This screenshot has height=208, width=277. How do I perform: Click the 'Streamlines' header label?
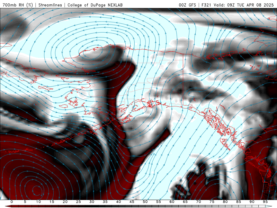[50, 5]
